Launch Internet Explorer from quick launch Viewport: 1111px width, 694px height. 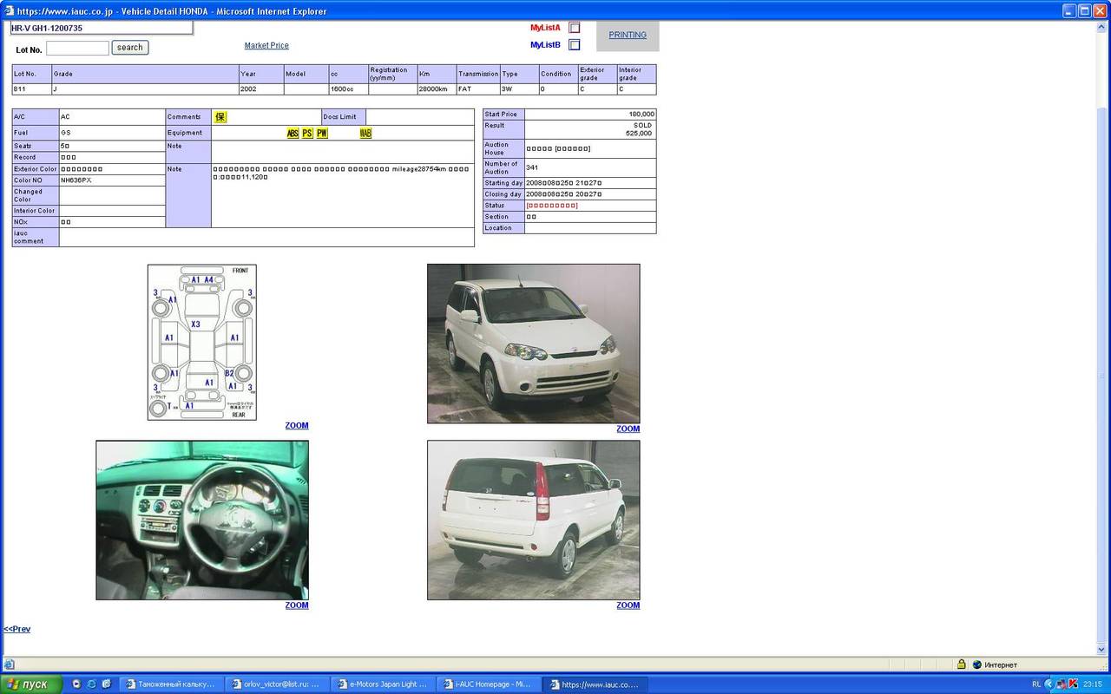[x=91, y=684]
